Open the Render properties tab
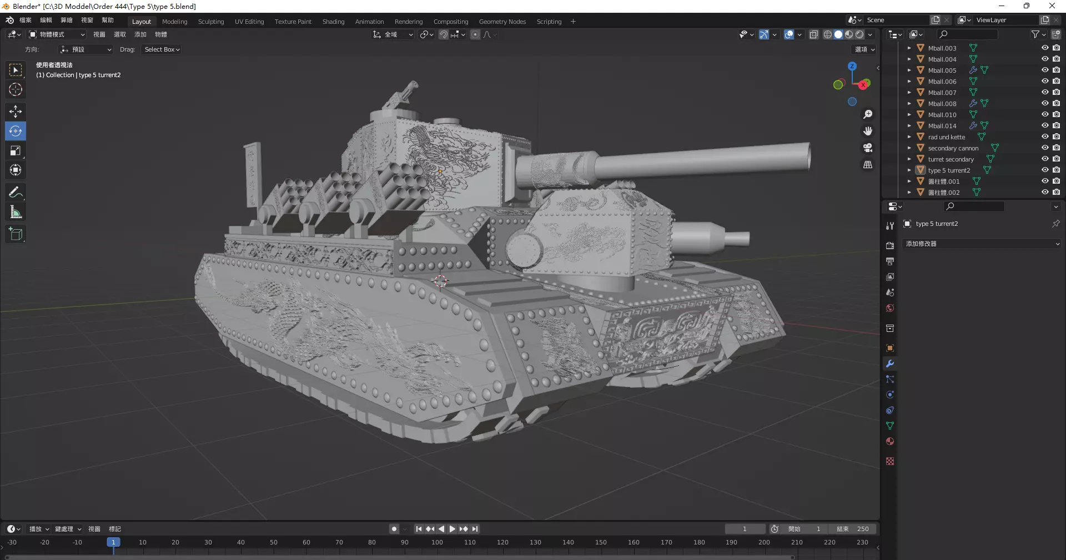 point(890,245)
